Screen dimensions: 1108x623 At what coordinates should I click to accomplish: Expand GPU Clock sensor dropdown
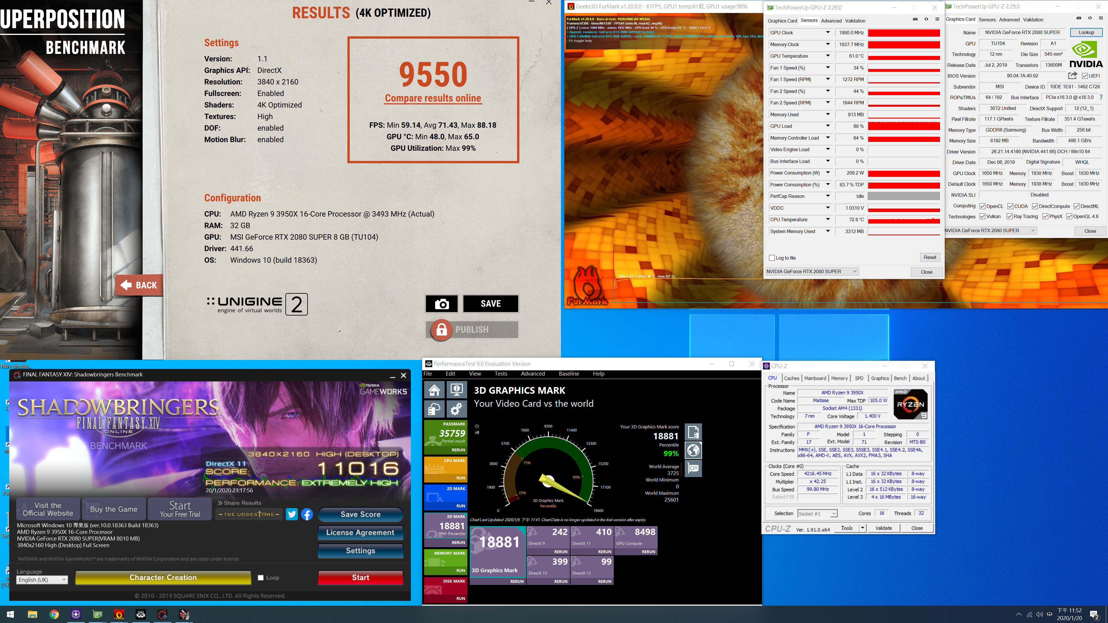[x=828, y=32]
